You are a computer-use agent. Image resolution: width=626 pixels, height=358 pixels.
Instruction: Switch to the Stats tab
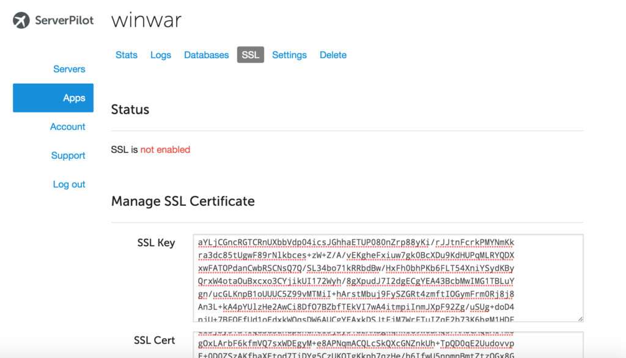point(127,55)
